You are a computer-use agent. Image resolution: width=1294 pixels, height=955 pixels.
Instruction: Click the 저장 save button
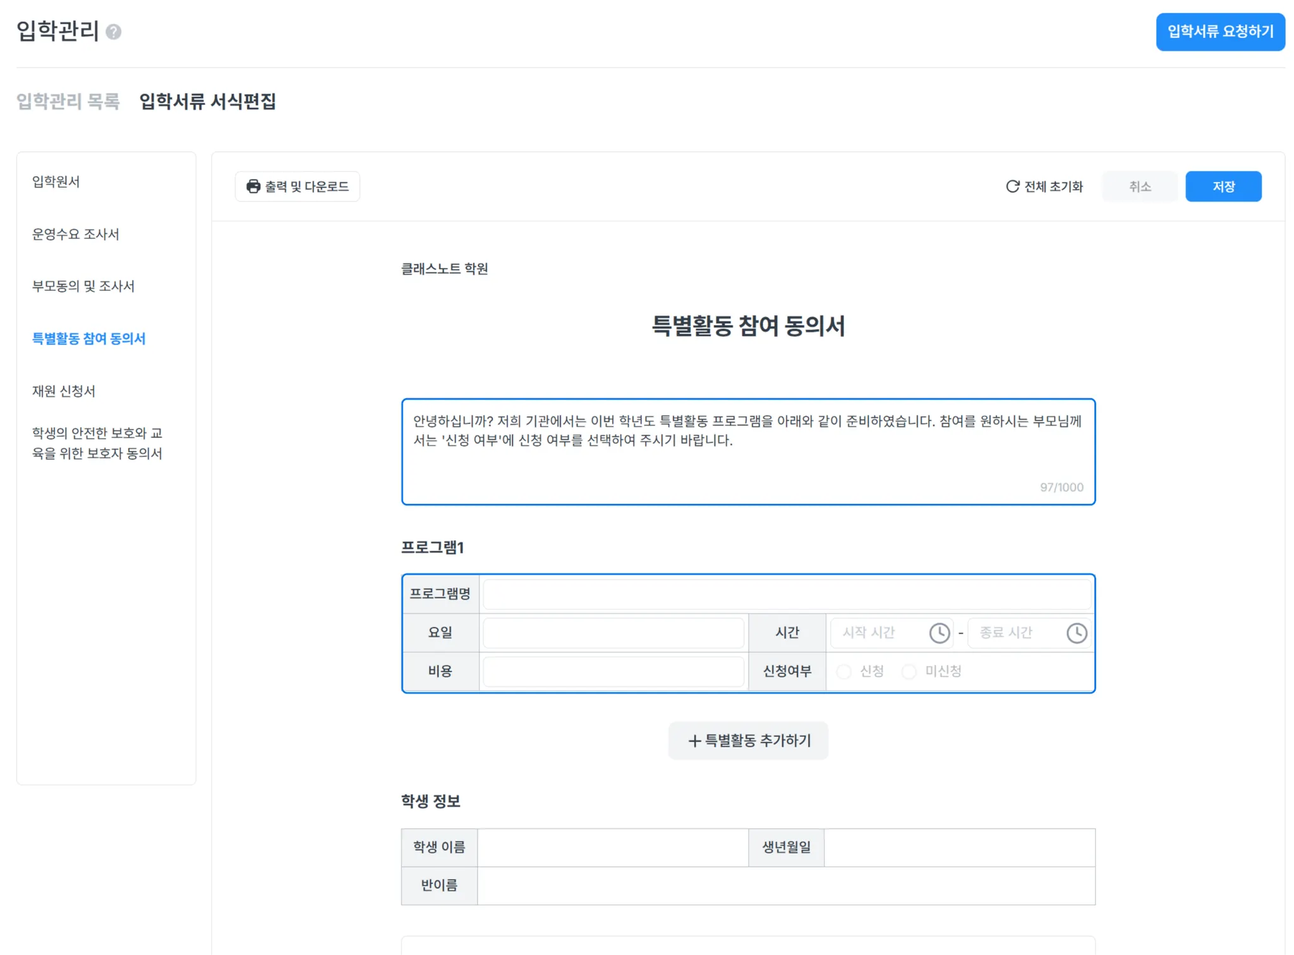pos(1223,186)
